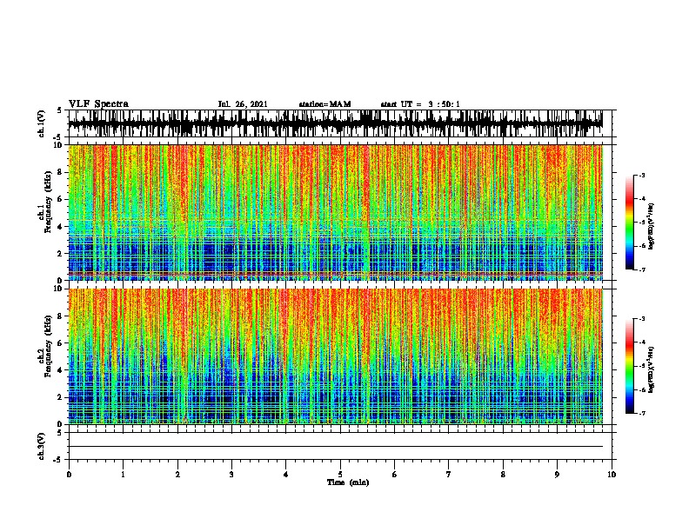Click the time axis tick label "3"

click(231, 474)
